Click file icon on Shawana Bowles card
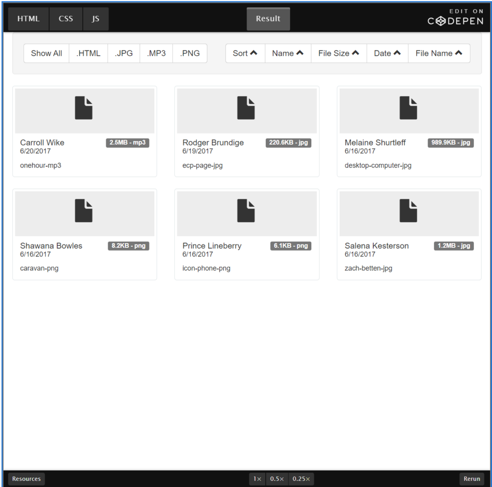 84,211
